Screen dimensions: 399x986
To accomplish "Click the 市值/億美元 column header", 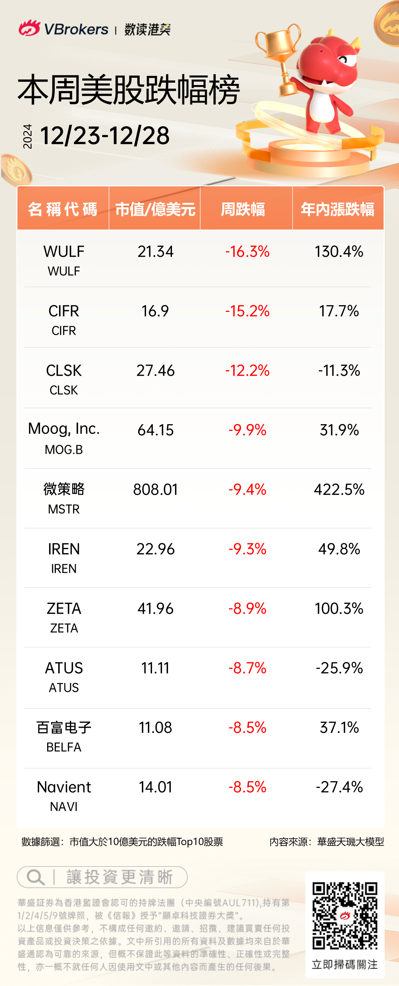I will coord(155,209).
